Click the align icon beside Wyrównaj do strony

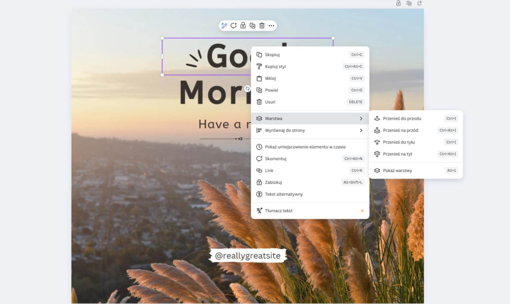(x=259, y=130)
